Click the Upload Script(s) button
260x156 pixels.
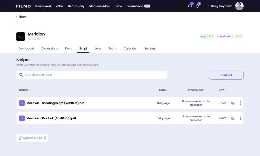pos(32,138)
